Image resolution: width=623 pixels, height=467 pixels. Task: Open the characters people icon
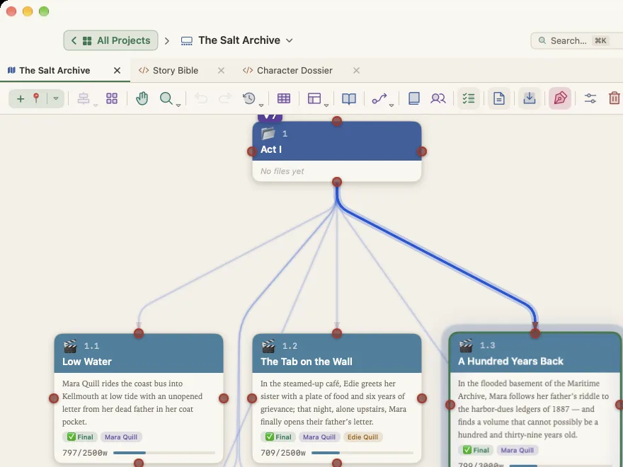pyautogui.click(x=438, y=98)
